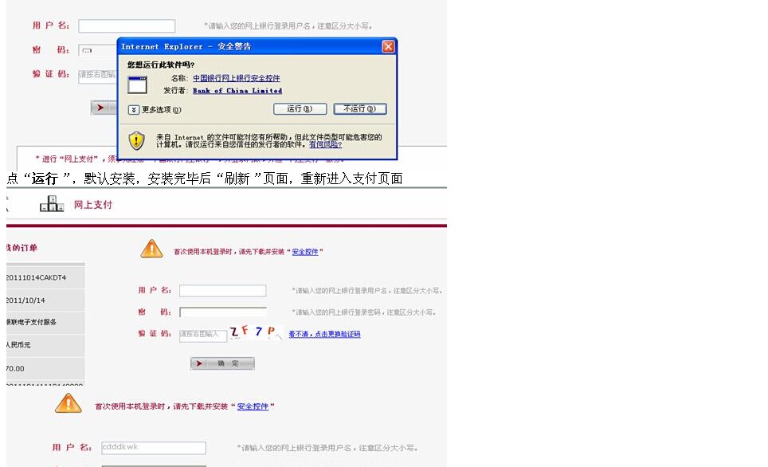Click 看不清,点击更换验证码 to refresh the captcha
The height and width of the screenshot is (467, 768).
click(x=324, y=334)
